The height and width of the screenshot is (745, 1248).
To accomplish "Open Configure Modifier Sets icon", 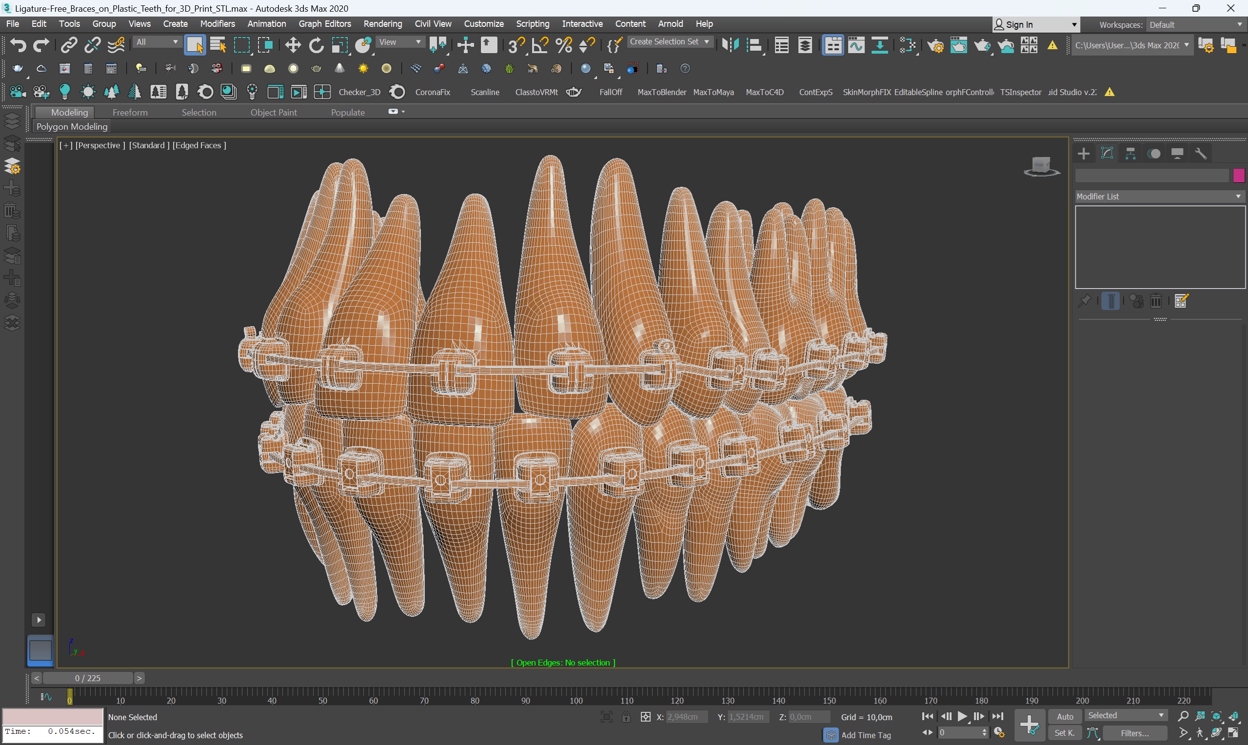I will (x=1181, y=301).
